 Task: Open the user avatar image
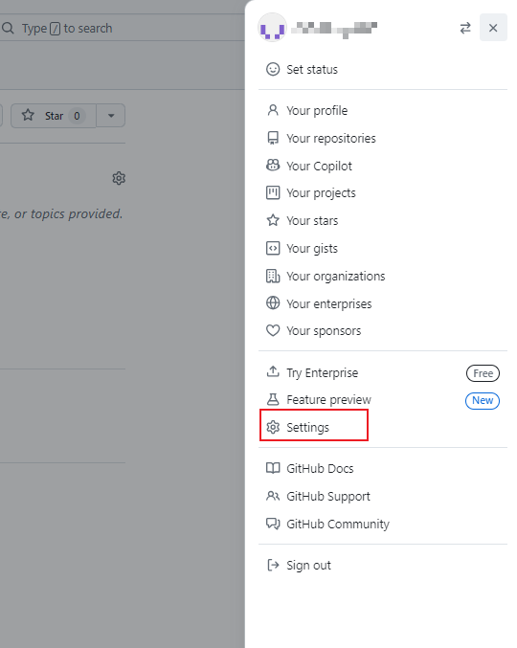click(x=272, y=28)
